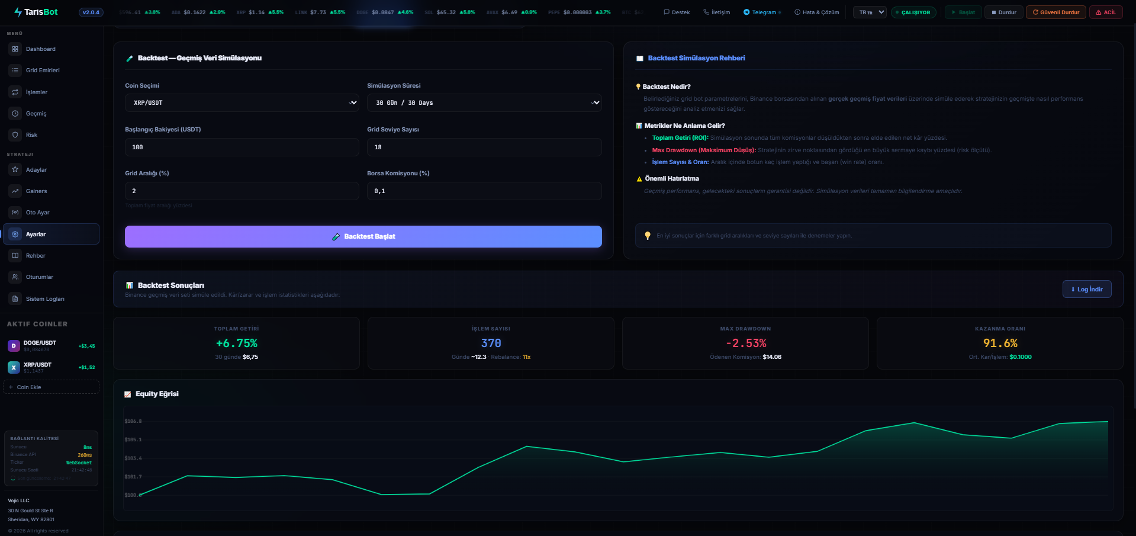
Task: Click the TarisBot lightning logo
Action: (x=18, y=12)
